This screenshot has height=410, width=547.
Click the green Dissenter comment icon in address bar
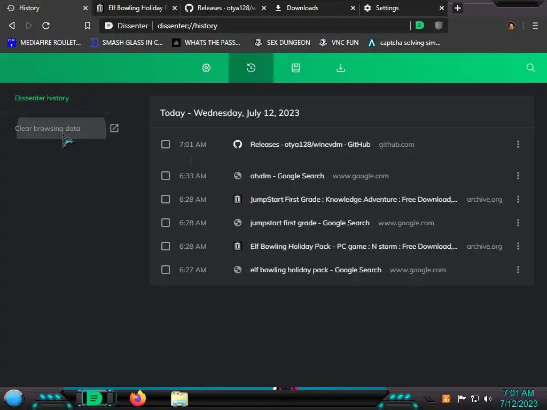pos(420,25)
